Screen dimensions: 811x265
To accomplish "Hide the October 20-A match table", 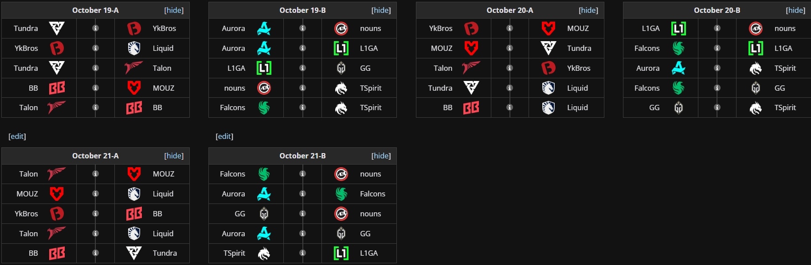I will coord(588,10).
